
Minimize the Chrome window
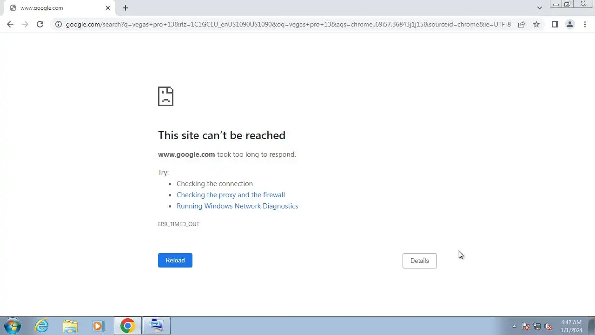click(556, 4)
